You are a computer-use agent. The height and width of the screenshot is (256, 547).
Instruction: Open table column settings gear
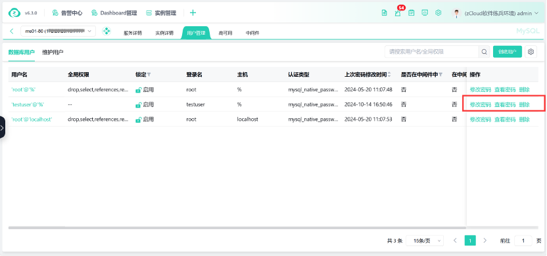coord(531,52)
